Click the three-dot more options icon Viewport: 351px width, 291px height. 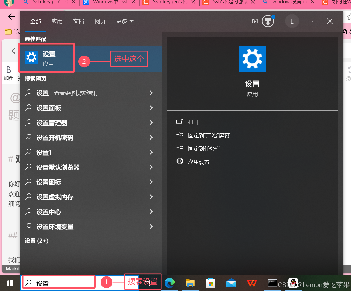click(x=312, y=21)
